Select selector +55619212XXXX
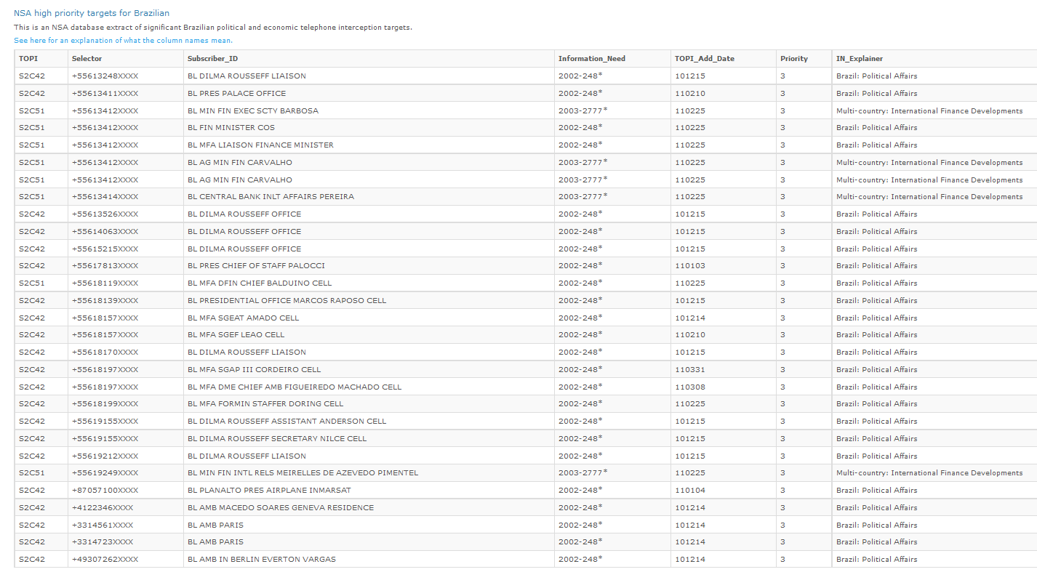This screenshot has height=572, width=1037. click(x=124, y=456)
